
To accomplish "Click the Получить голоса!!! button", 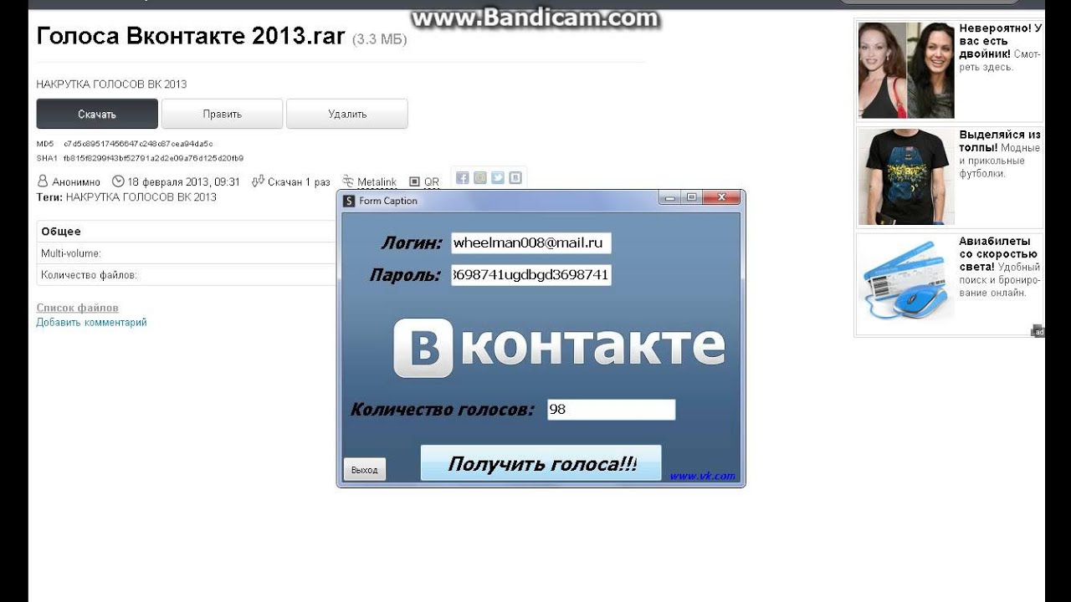I will 541,463.
